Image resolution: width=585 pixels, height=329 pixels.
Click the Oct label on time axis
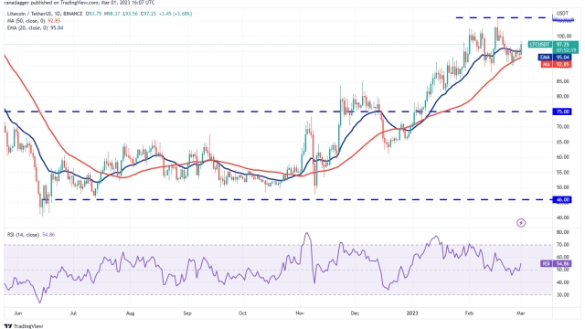[242, 313]
